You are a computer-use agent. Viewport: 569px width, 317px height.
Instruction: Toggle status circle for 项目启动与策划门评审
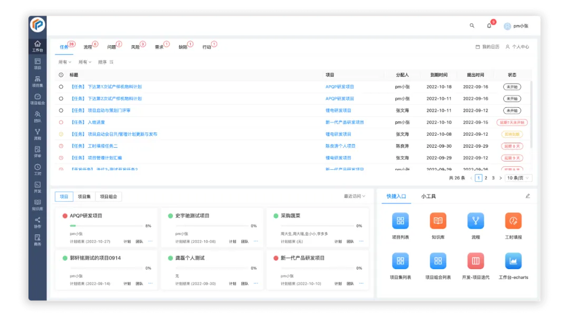(61, 110)
